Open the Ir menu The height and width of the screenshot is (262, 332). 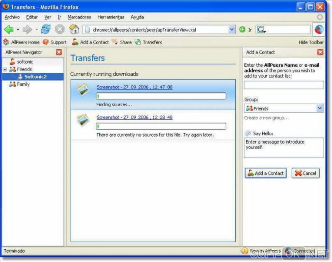point(59,17)
